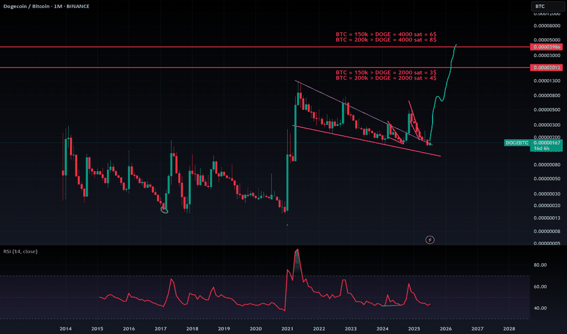This screenshot has width=567, height=334.
Task: Click the 2017 label on the time axis
Action: 161,329
